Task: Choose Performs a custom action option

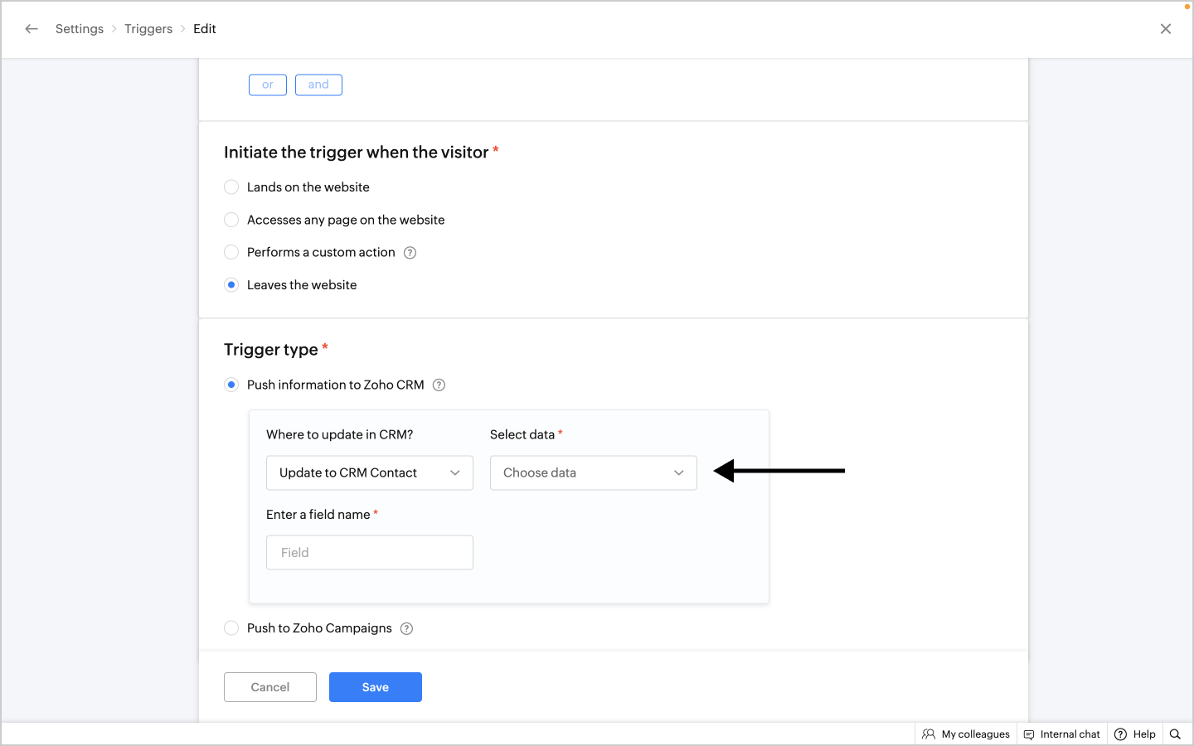Action: click(x=231, y=252)
